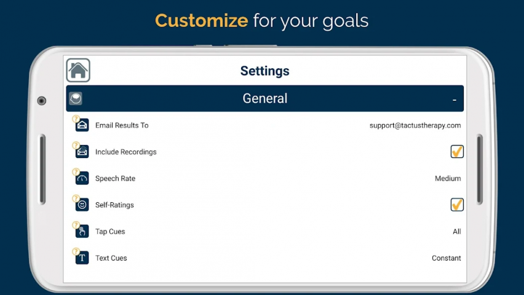
Task: Disable the Self-Ratings checkbox
Action: [x=457, y=205]
